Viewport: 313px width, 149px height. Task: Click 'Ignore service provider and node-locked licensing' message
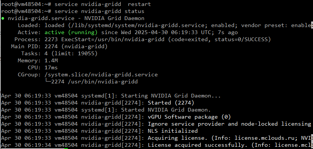229,124
